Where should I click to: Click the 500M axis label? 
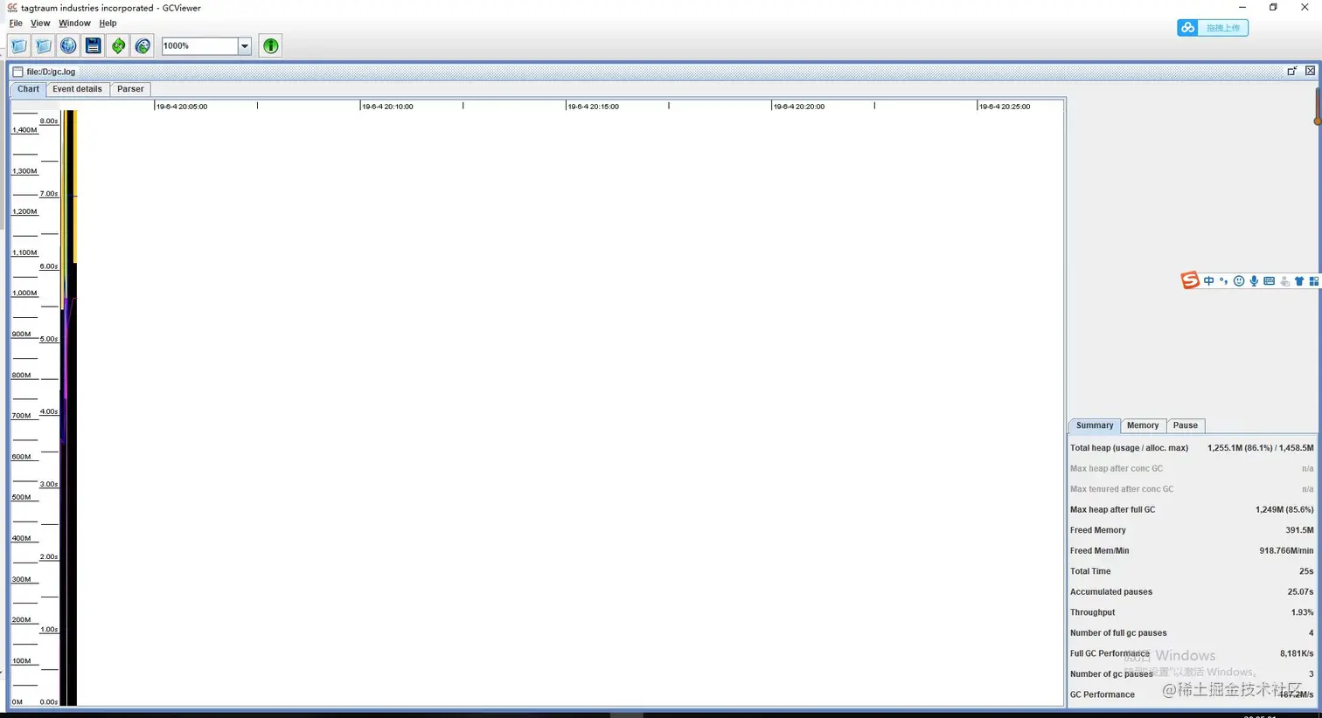(x=21, y=497)
